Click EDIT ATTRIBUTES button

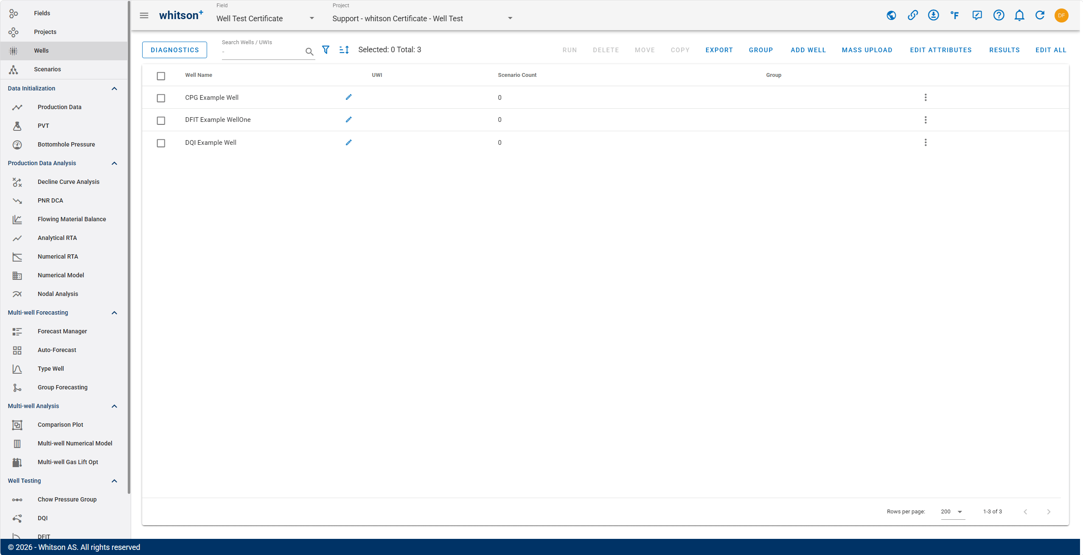[x=940, y=50]
